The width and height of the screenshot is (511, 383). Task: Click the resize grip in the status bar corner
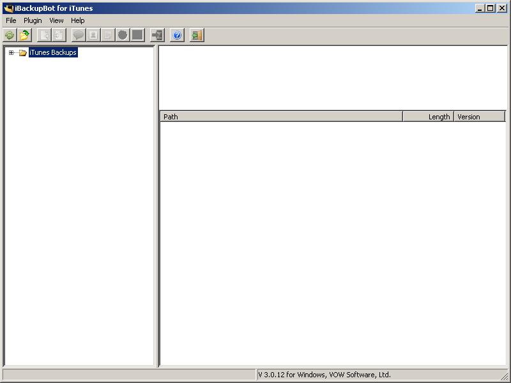505,375
